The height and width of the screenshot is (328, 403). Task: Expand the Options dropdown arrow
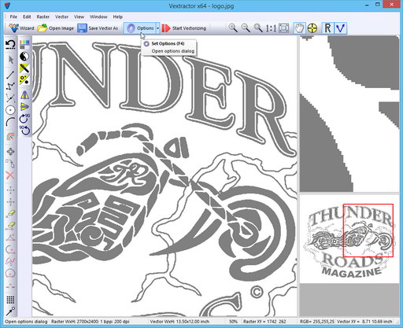coord(157,28)
